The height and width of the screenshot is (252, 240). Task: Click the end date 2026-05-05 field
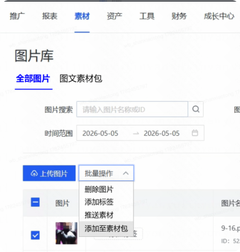(x=162, y=133)
